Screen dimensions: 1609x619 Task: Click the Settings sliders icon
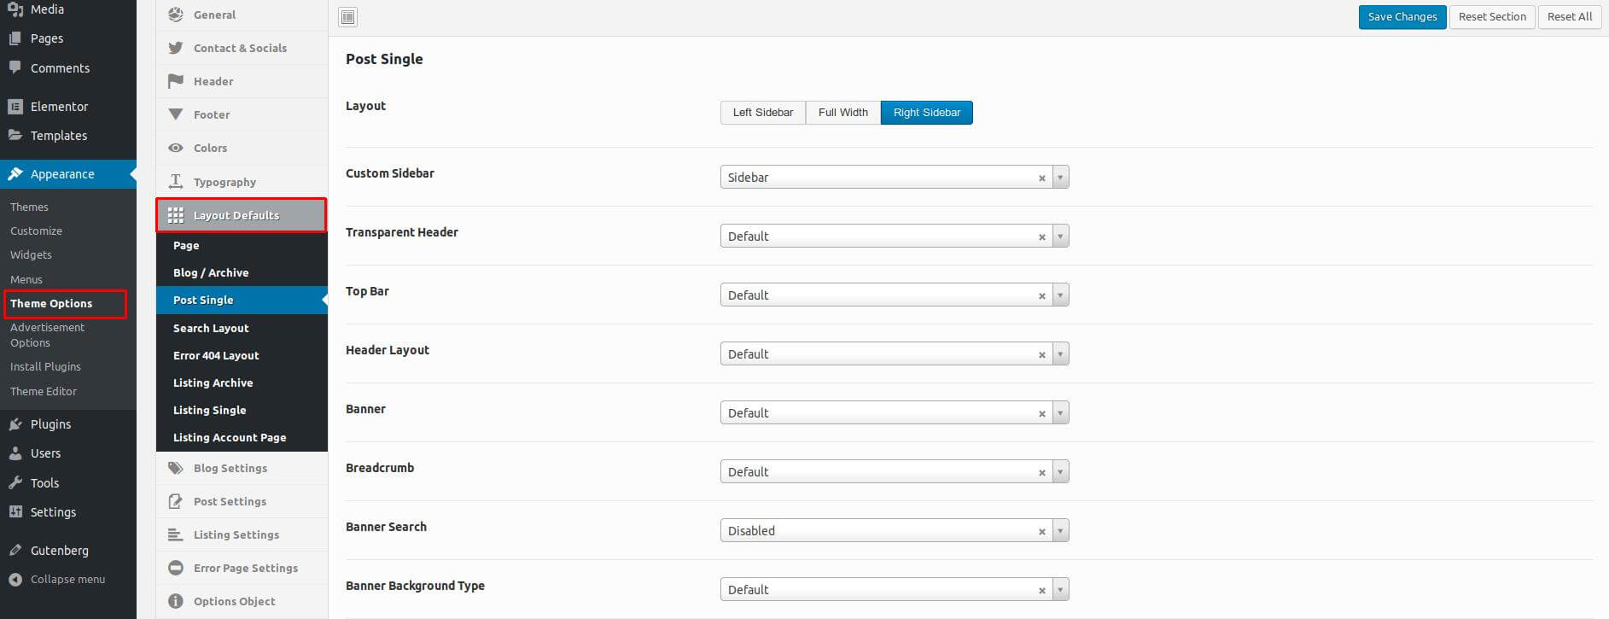(x=15, y=512)
